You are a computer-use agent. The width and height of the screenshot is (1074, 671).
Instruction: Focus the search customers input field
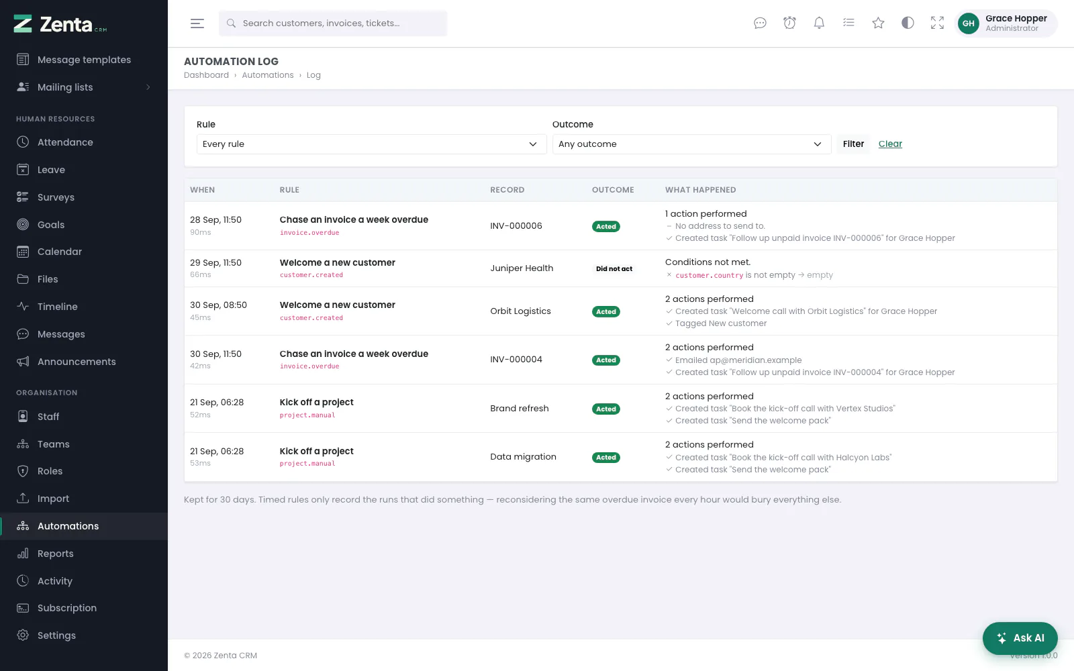[x=333, y=23]
